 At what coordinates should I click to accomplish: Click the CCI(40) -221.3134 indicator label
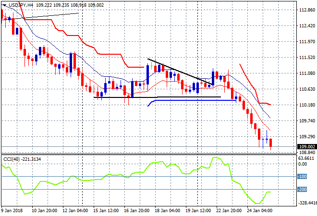coord(22,159)
